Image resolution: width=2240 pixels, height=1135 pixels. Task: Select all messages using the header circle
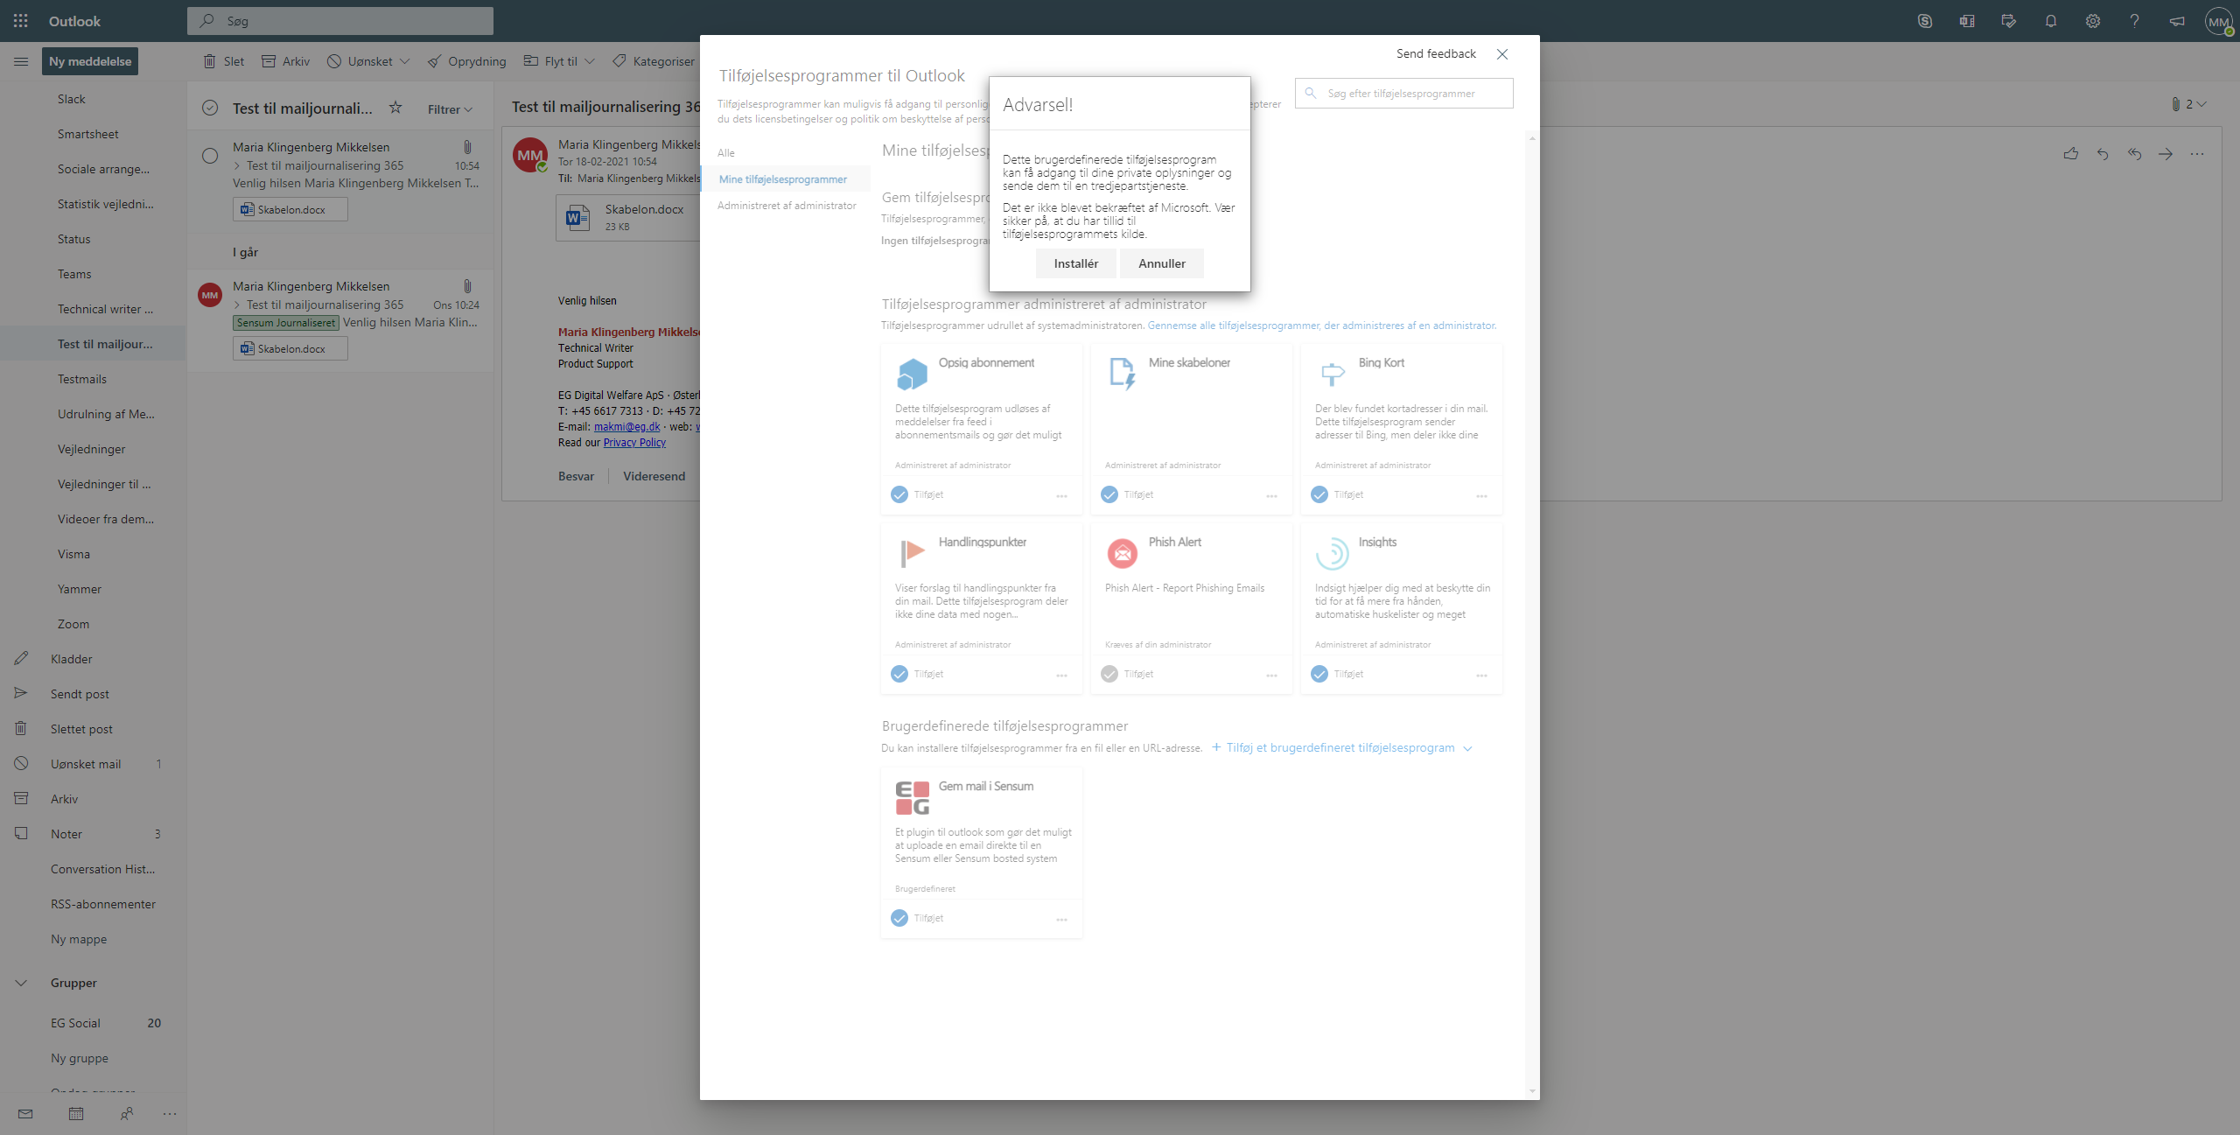click(x=210, y=108)
